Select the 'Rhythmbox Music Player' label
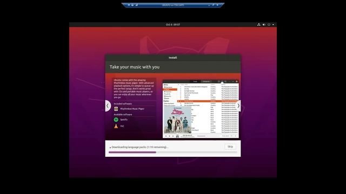Viewport: 346px width, 194px height. click(132, 109)
